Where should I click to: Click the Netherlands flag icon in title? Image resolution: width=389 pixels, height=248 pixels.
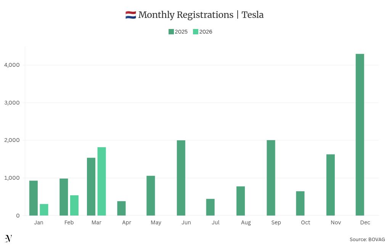[130, 15]
